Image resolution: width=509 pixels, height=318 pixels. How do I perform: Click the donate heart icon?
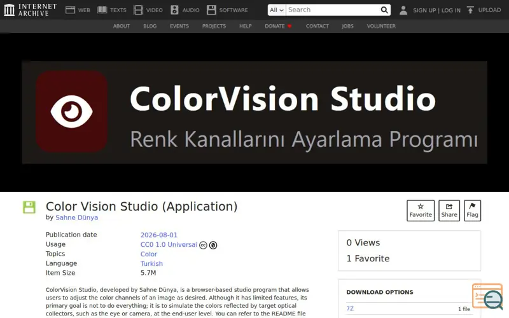tap(289, 26)
